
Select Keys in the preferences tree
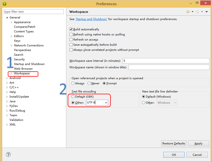(17, 41)
